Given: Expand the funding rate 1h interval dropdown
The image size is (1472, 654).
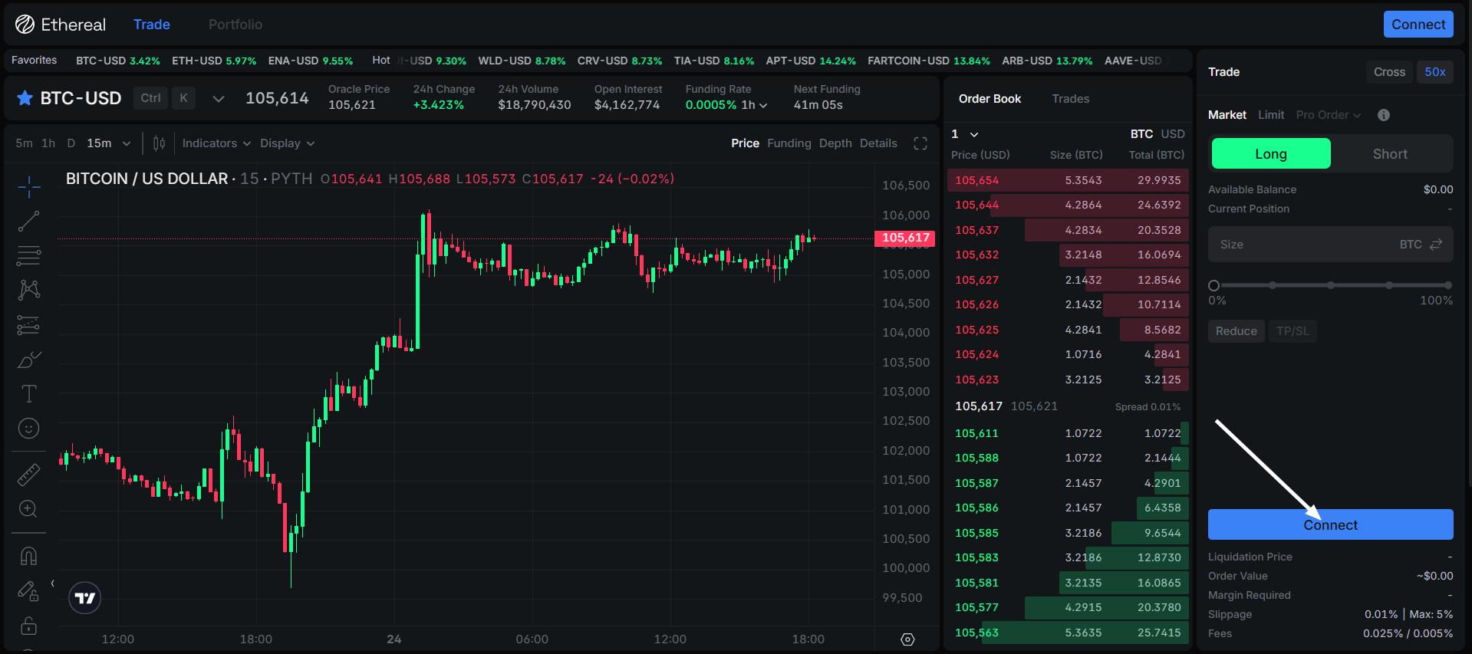Looking at the screenshot, I should point(754,105).
